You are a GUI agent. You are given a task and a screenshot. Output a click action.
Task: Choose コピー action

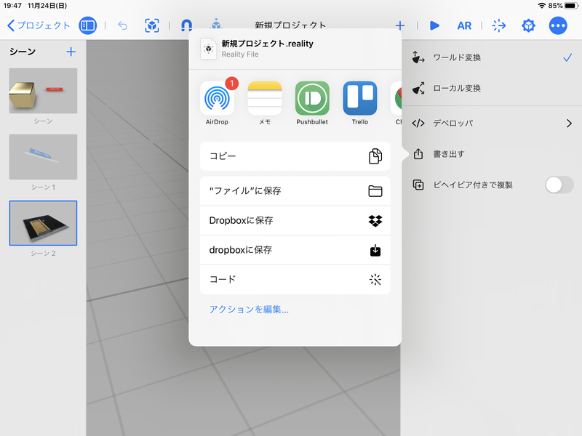[x=295, y=156]
